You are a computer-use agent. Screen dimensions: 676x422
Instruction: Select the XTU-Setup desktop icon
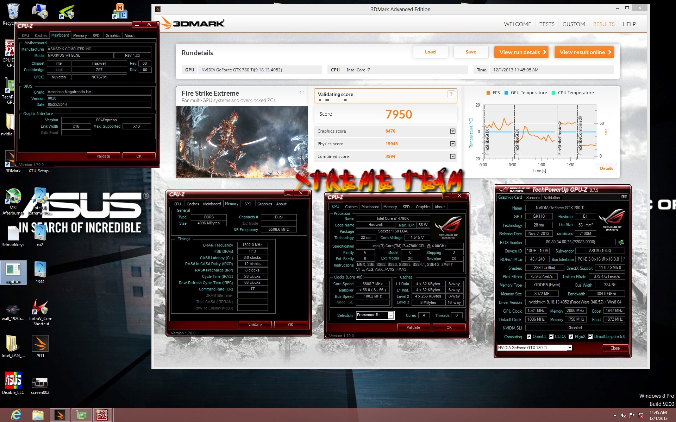(40, 171)
